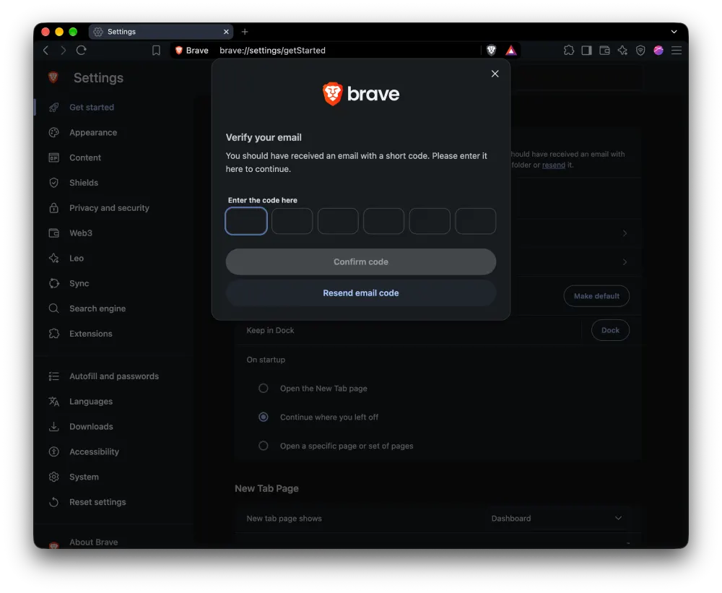
Task: Click the fifth code digit box
Action: click(x=430, y=221)
